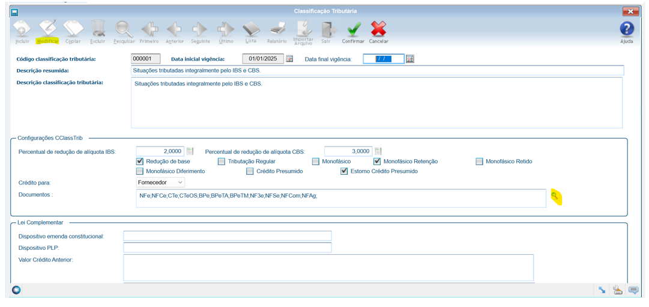Uncheck Monofásico Retenção
The height and width of the screenshot is (307, 649).
(377, 161)
